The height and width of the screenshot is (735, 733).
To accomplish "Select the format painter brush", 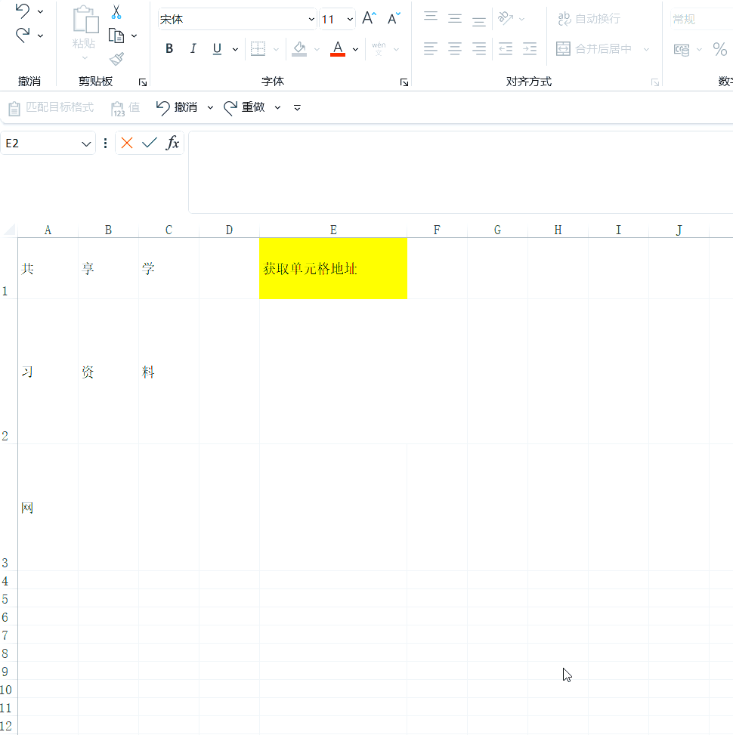I will [x=116, y=59].
